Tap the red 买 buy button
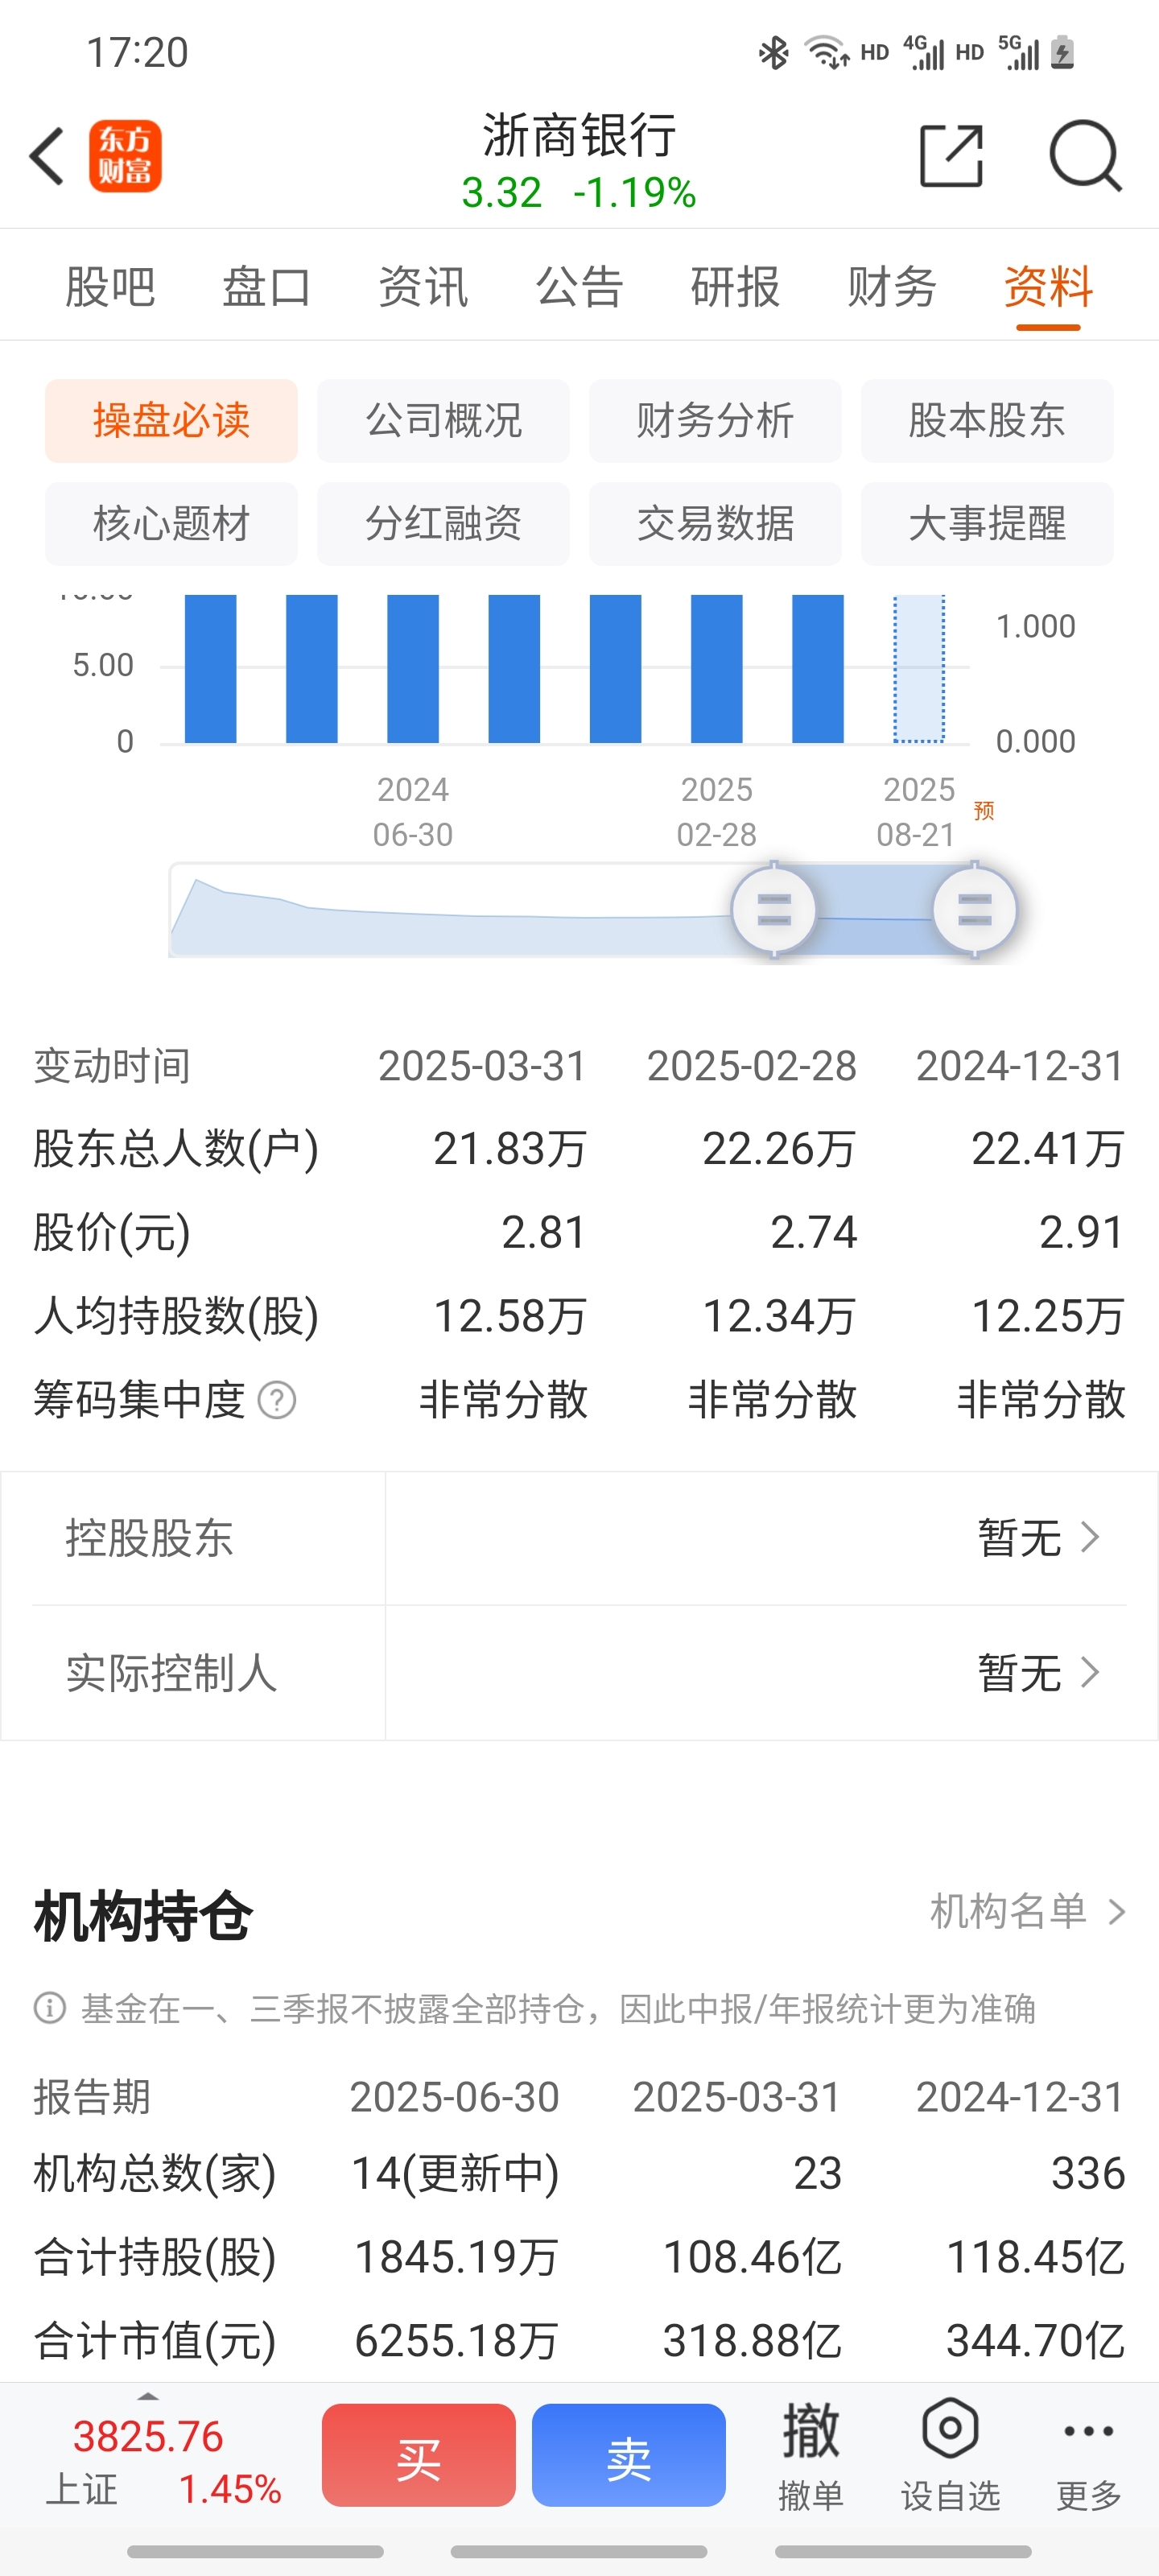This screenshot has width=1159, height=2576. pos(419,2455)
